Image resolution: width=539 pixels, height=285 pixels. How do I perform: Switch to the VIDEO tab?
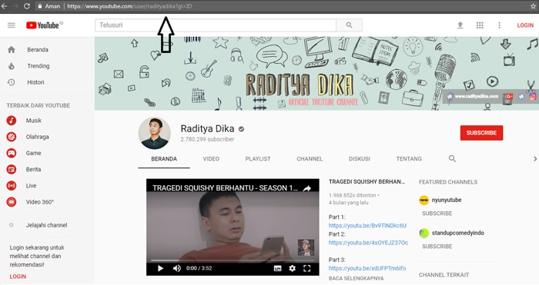pos(211,159)
